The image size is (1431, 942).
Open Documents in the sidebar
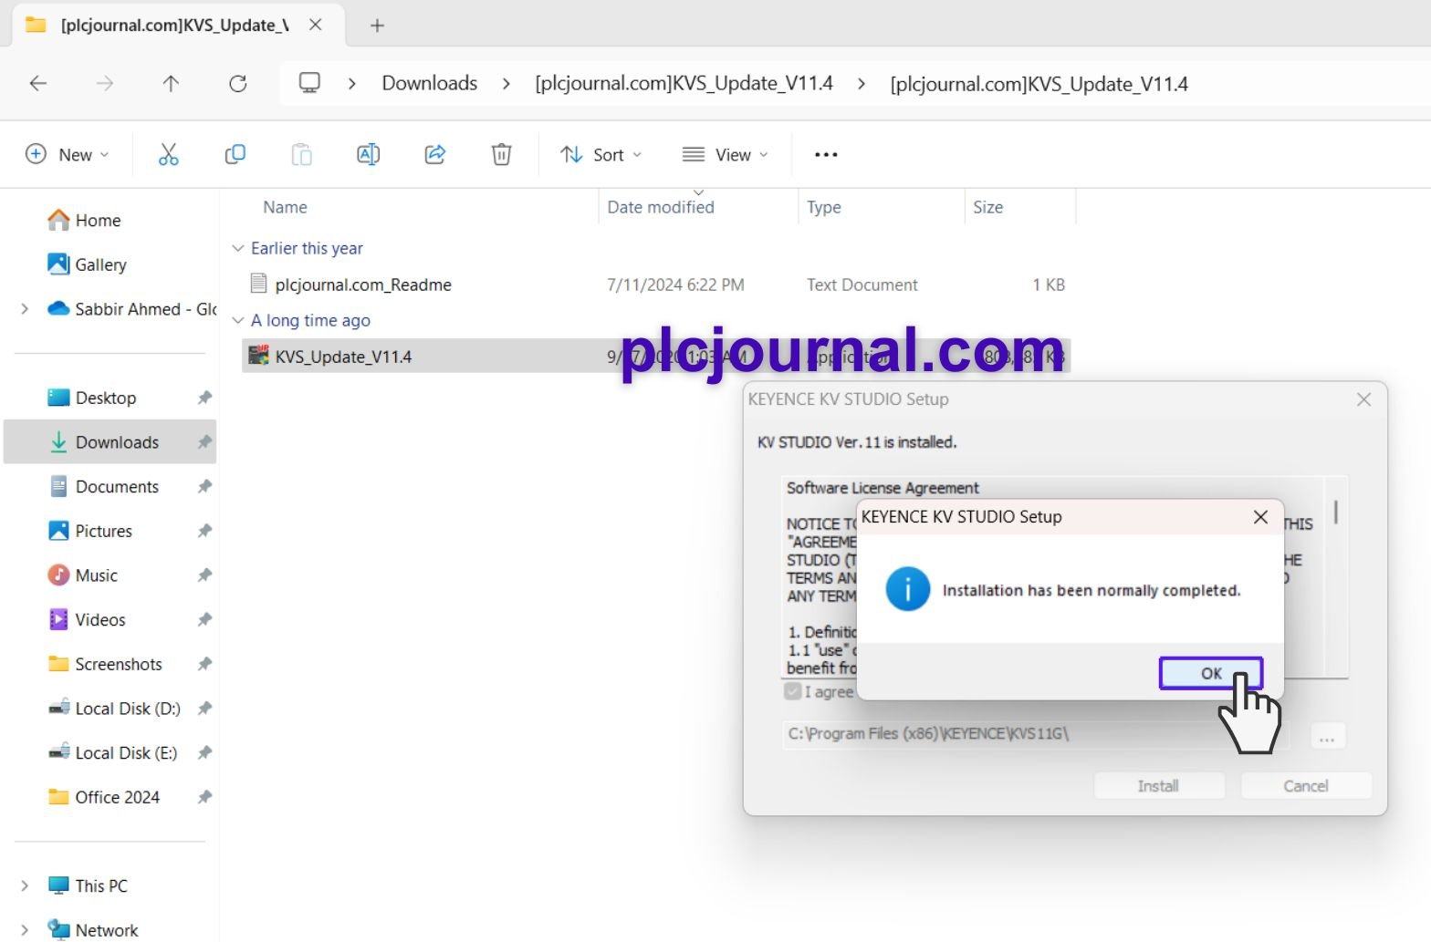point(117,487)
